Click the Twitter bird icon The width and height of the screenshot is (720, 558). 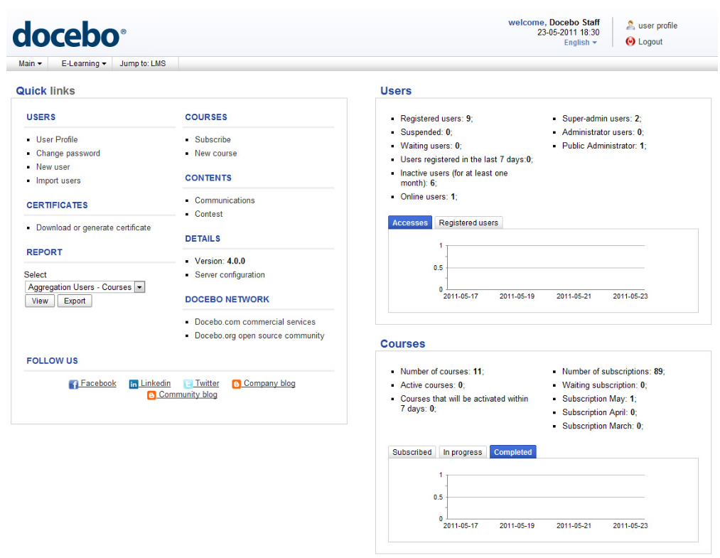188,384
